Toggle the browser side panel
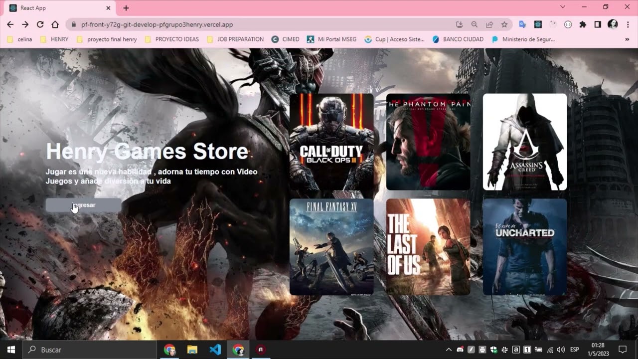The height and width of the screenshot is (359, 638). point(598,24)
